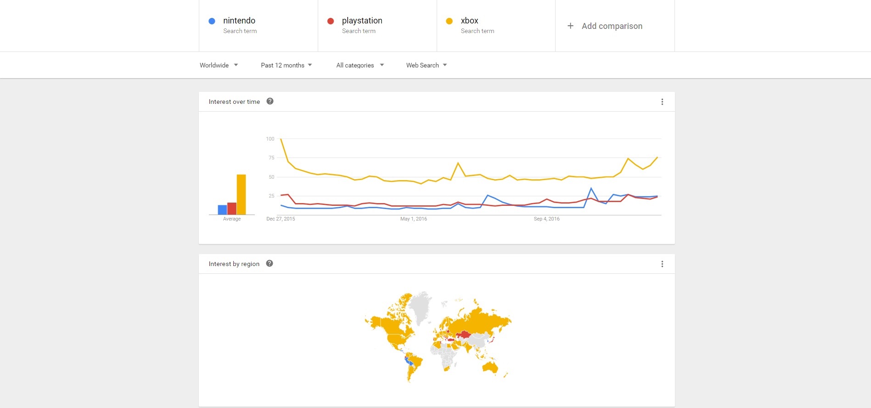
Task: Open the Worldwide region dropdown
Action: pyautogui.click(x=219, y=65)
